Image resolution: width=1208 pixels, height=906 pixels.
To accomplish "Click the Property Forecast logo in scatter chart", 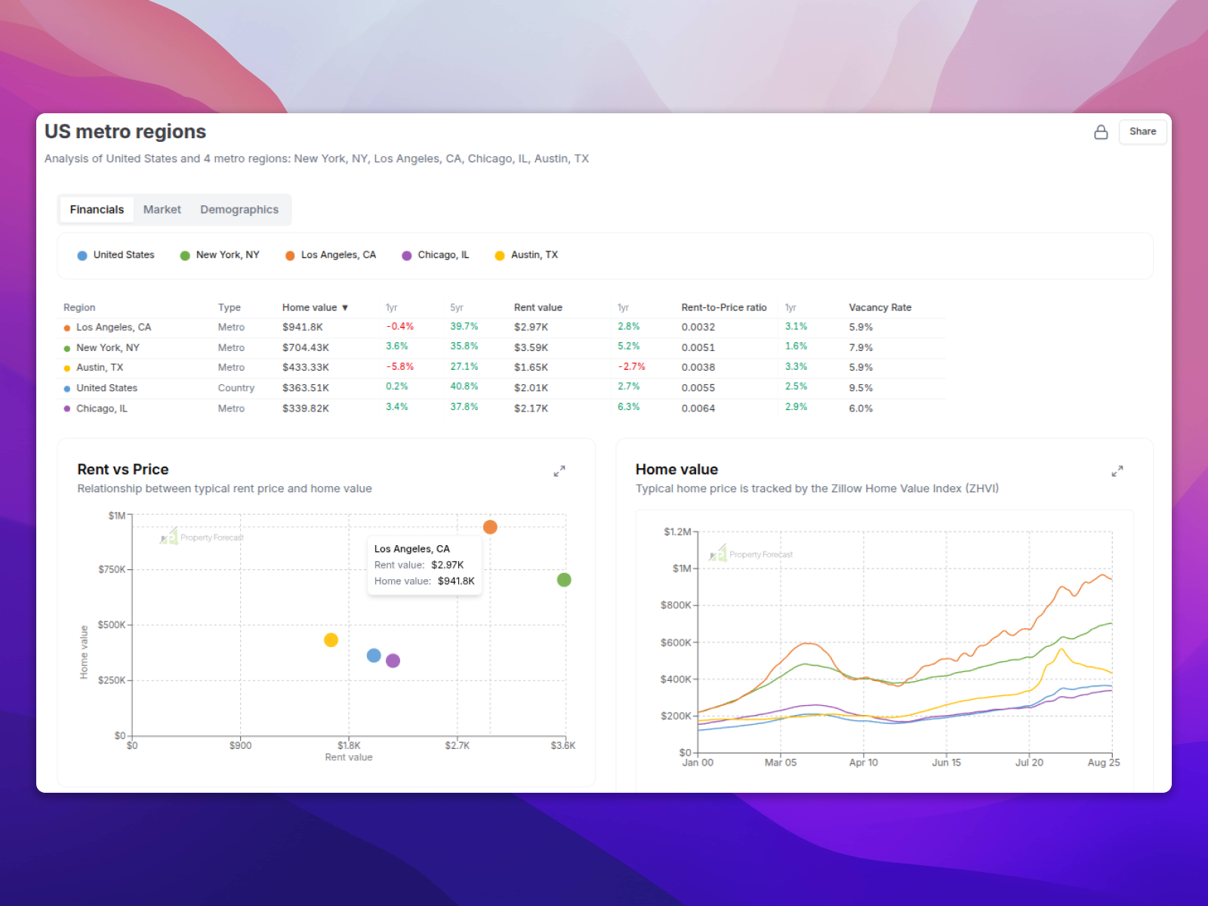I will click(202, 538).
